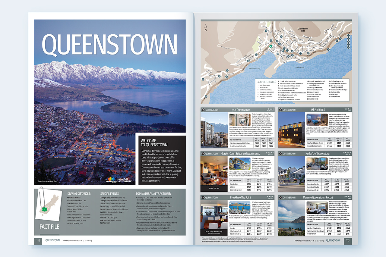The height and width of the screenshot is (257, 386).
Task: Click the Mi-Pad Hotel building photo
Action: point(291,130)
